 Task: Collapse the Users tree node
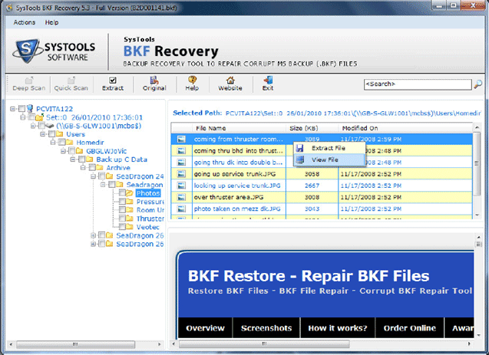coord(42,134)
